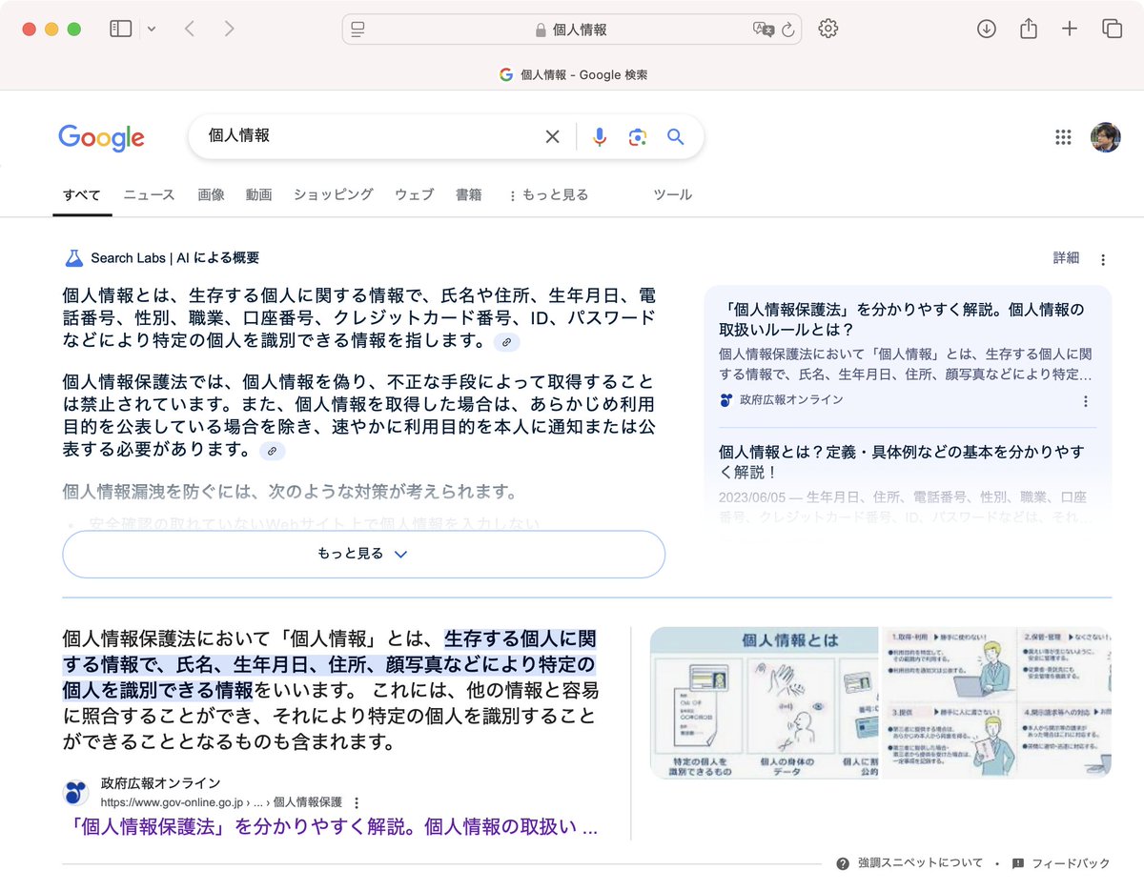Open the three-dot menu on the 政府広報オンライン source card
Screen dimensions: 1144x891
(x=1085, y=401)
